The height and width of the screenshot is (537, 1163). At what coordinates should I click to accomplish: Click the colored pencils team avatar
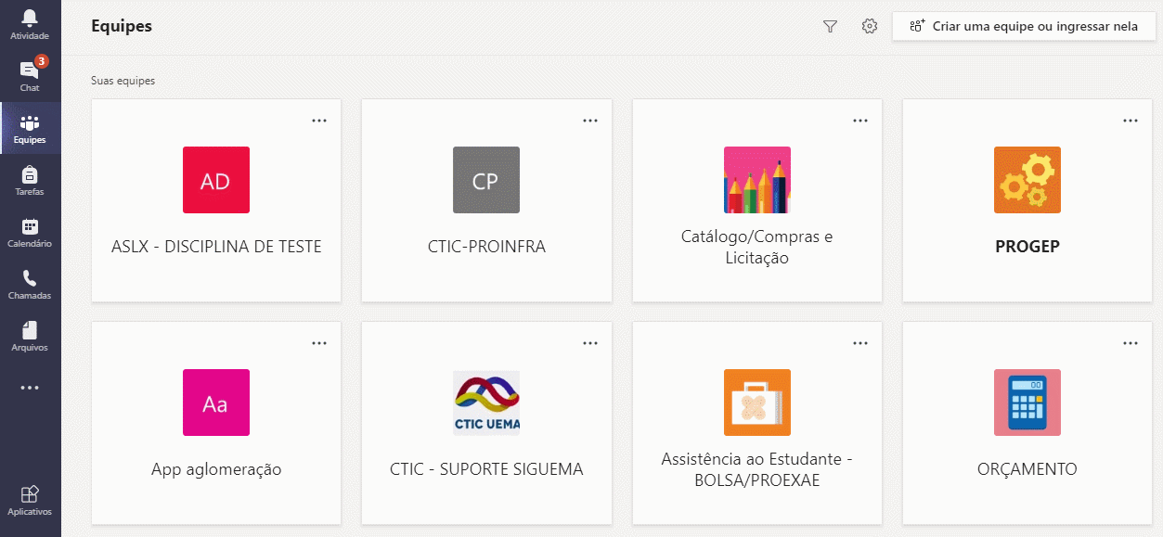click(757, 180)
